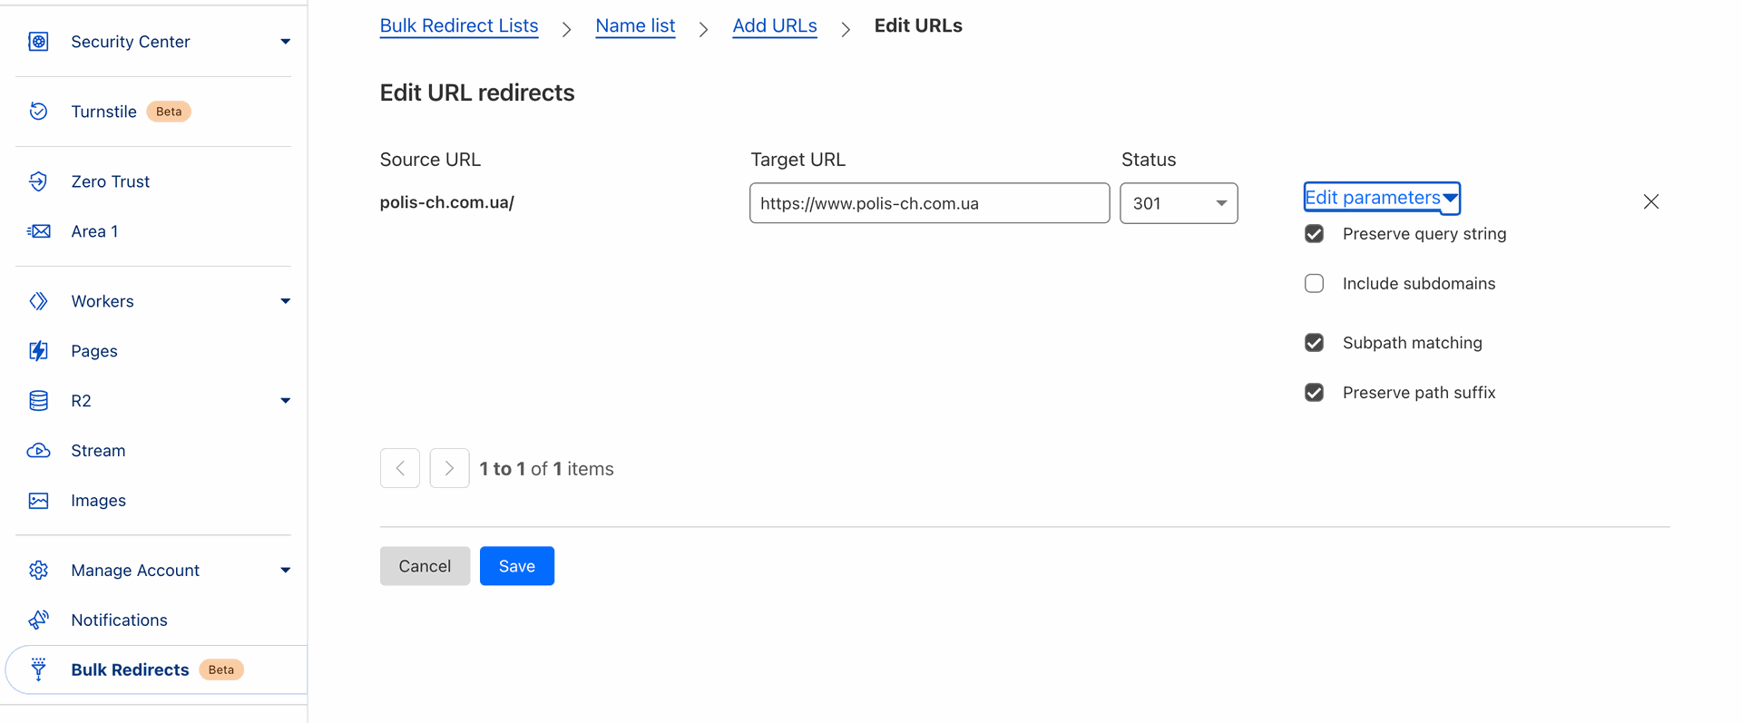Click the Zero Trust icon

pyautogui.click(x=38, y=181)
